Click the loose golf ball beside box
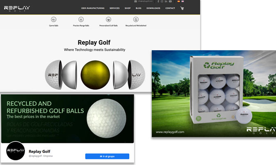The height and width of the screenshot is (165, 276). (244, 115)
